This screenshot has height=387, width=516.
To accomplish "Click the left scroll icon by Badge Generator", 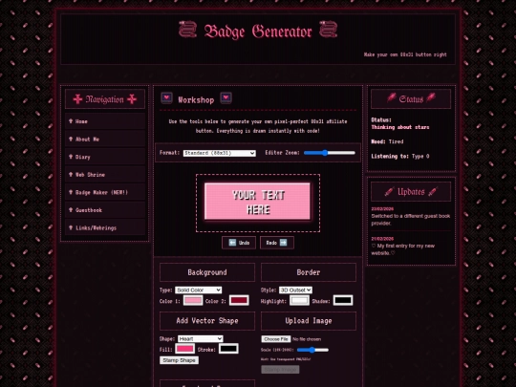I will 187,30.
